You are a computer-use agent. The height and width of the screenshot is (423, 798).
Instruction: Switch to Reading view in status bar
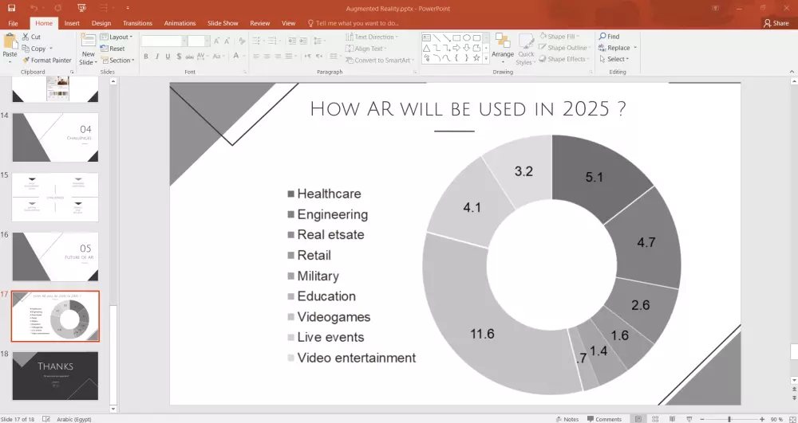[672, 419]
